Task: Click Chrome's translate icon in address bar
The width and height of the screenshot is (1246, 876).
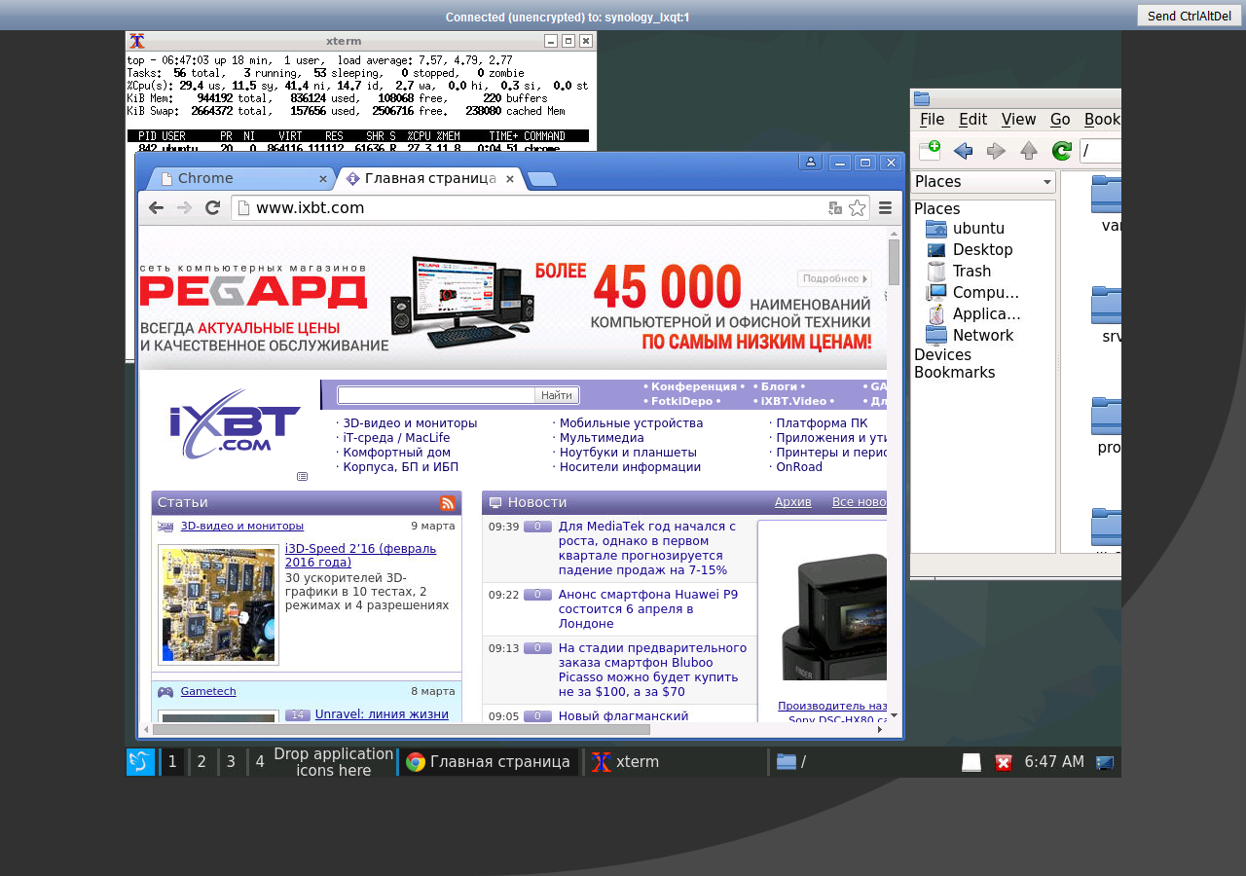Action: tap(835, 207)
